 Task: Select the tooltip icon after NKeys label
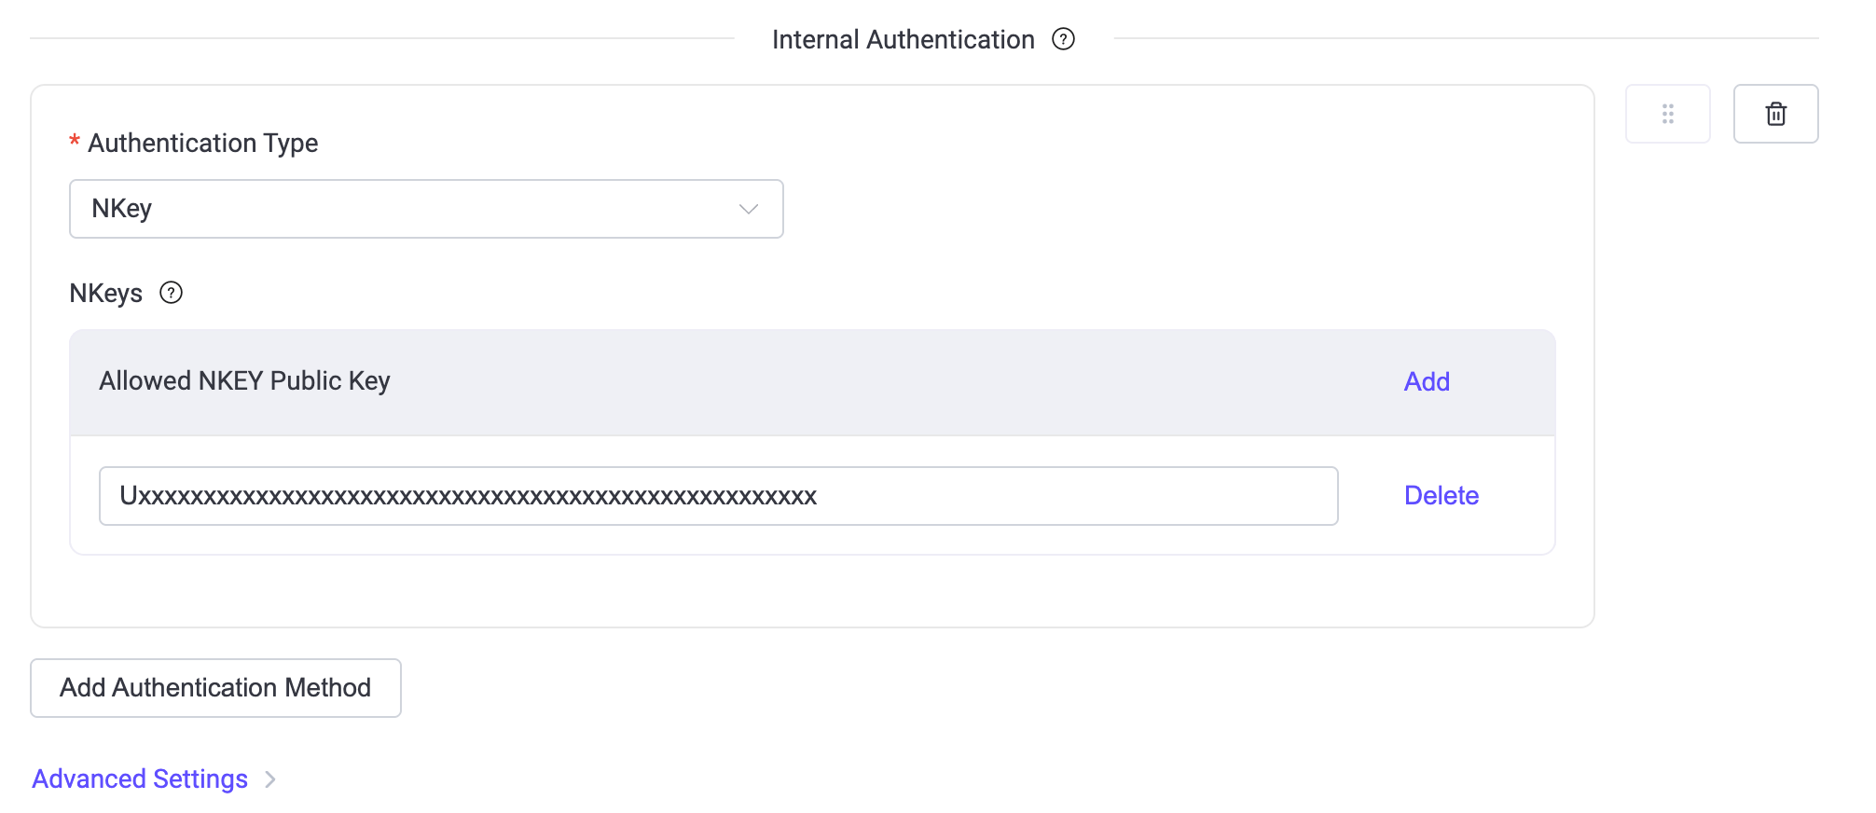coord(171,294)
